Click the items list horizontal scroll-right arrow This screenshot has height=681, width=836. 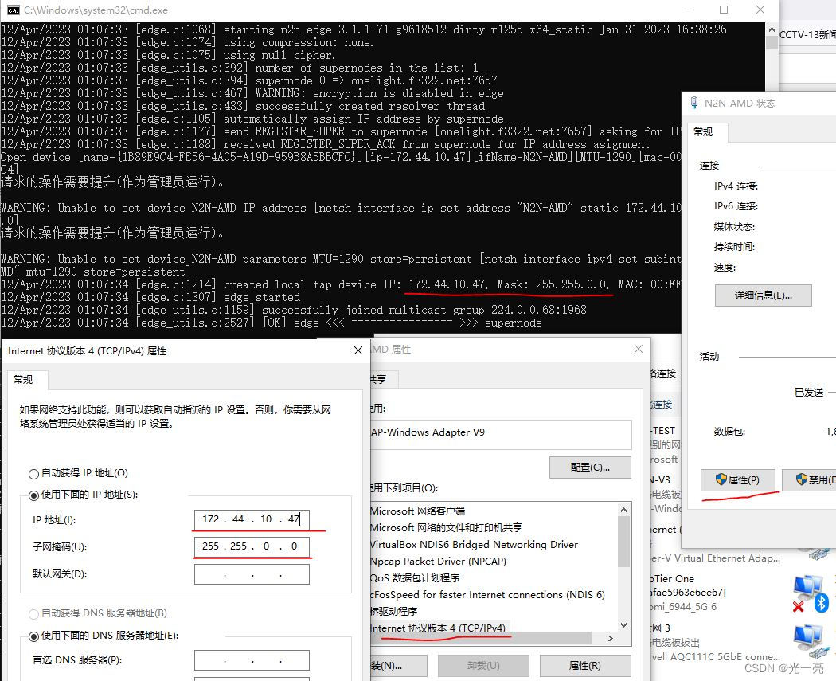[611, 638]
